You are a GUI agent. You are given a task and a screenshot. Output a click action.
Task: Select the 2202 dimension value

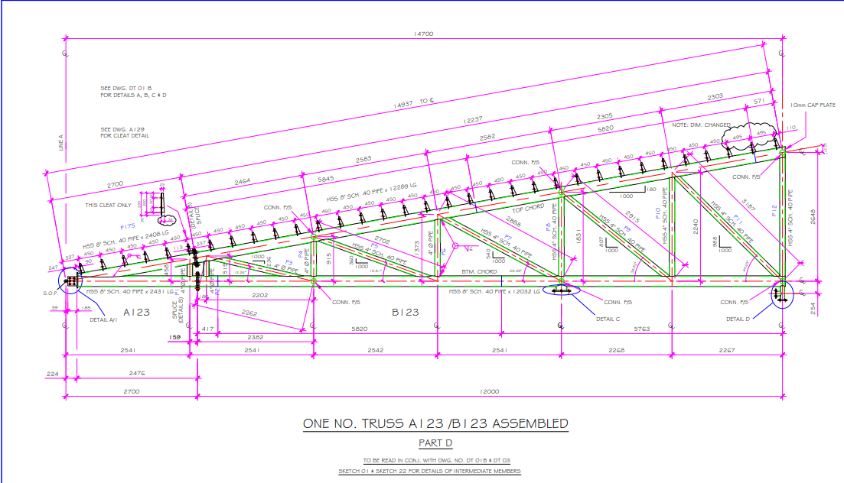pyautogui.click(x=260, y=295)
